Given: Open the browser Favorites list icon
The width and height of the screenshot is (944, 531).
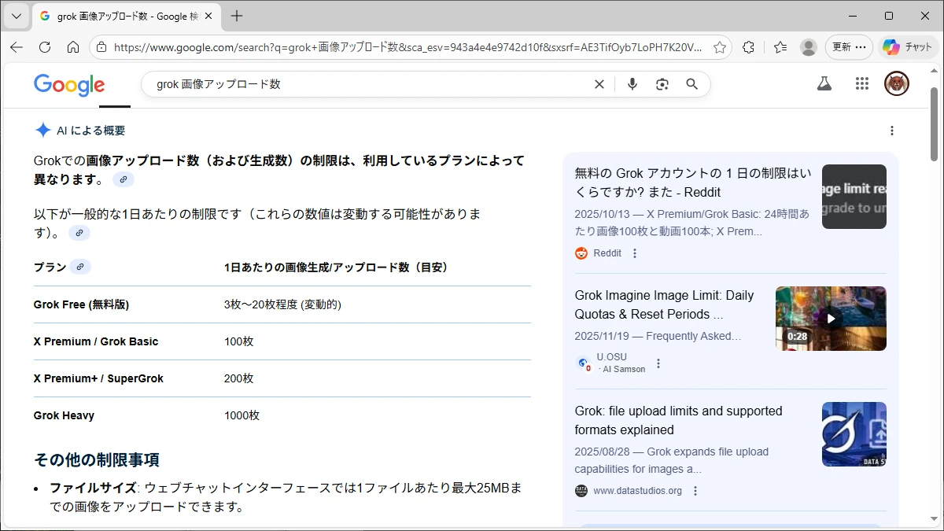Looking at the screenshot, I should (x=780, y=47).
